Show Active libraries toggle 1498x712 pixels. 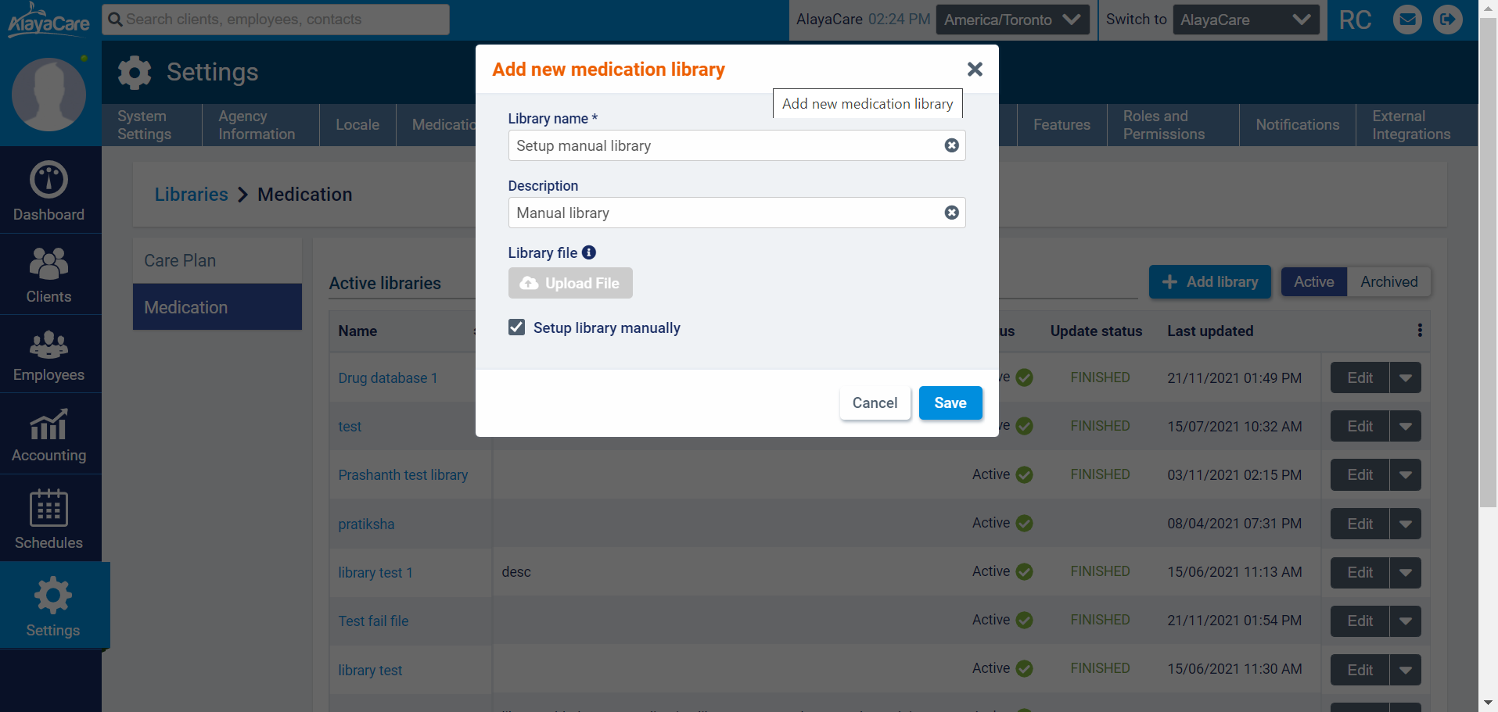[x=1313, y=282]
